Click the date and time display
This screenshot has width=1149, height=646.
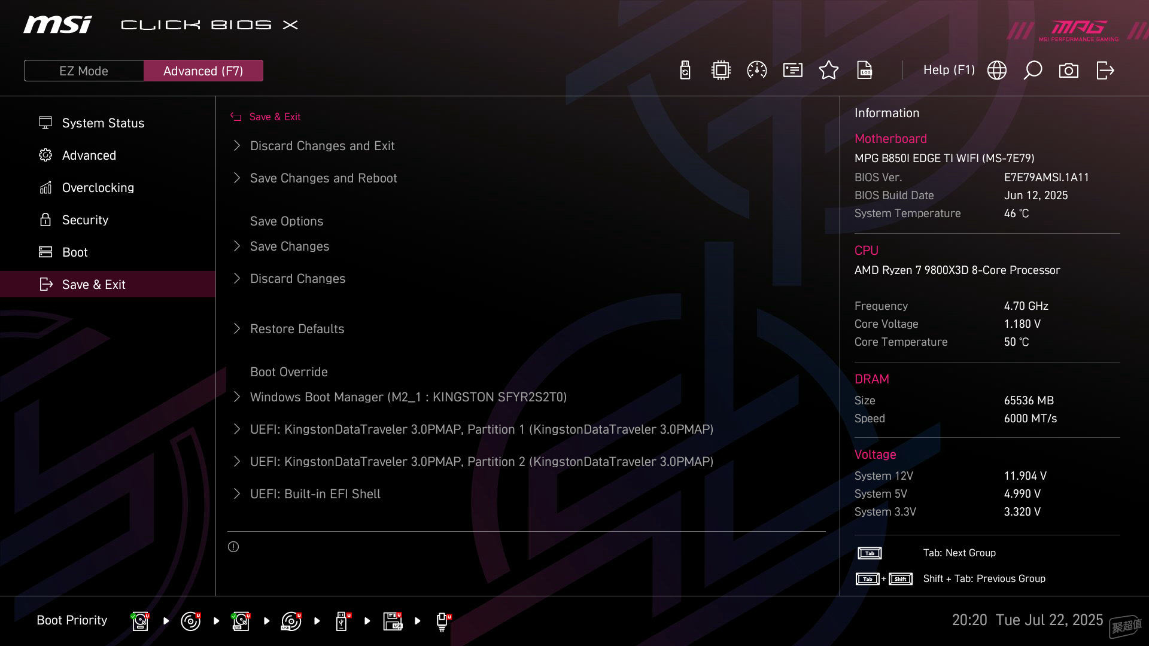[1027, 620]
